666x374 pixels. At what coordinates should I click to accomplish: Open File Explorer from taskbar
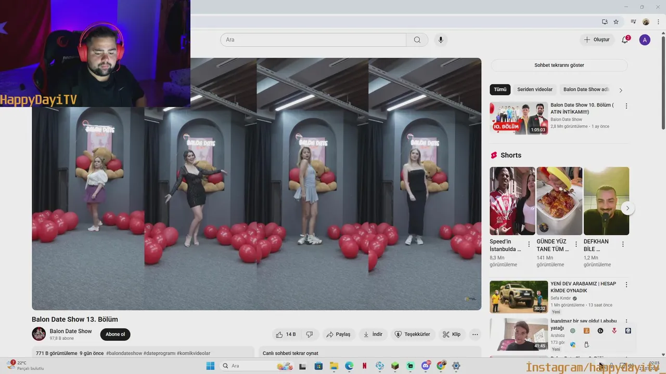pyautogui.click(x=334, y=366)
